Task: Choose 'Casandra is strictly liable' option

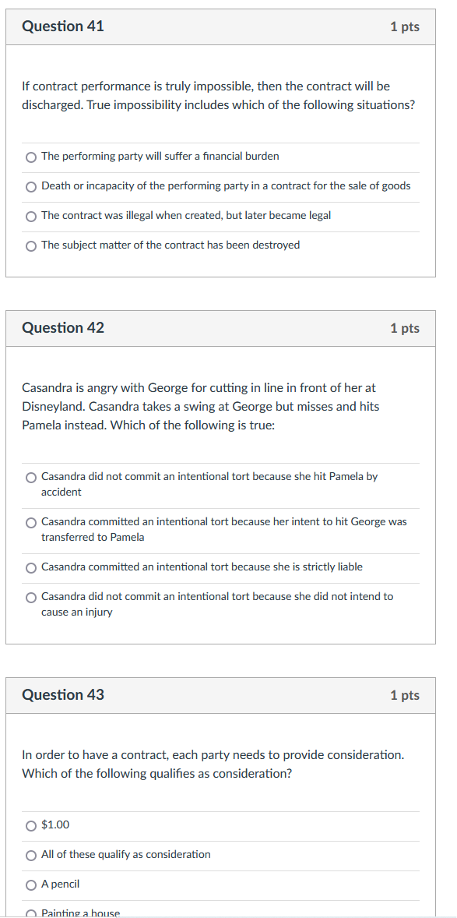Action: 30,567
